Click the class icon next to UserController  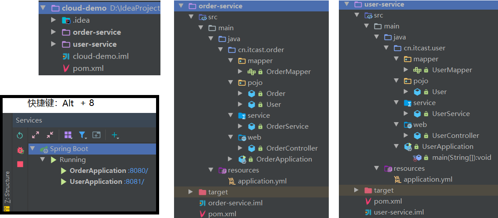(x=417, y=136)
